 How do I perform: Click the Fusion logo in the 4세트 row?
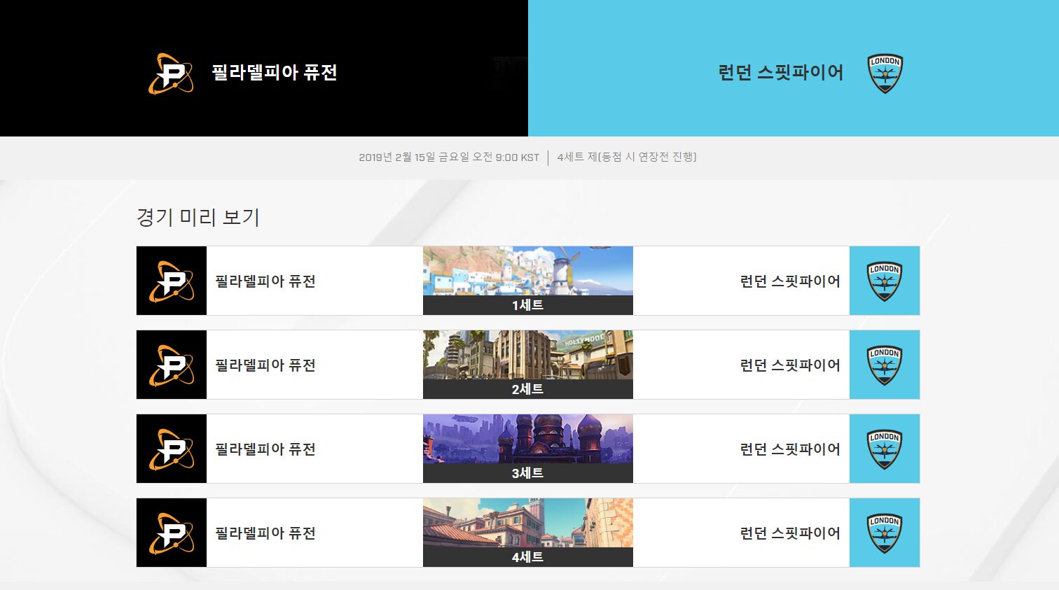point(172,533)
